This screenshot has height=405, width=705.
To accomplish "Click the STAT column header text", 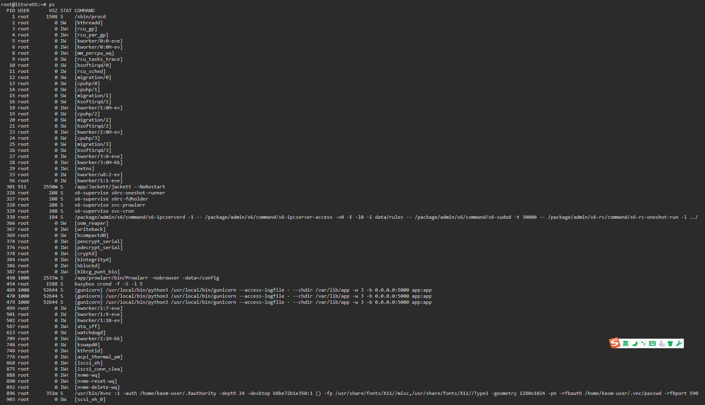I will [x=66, y=11].
